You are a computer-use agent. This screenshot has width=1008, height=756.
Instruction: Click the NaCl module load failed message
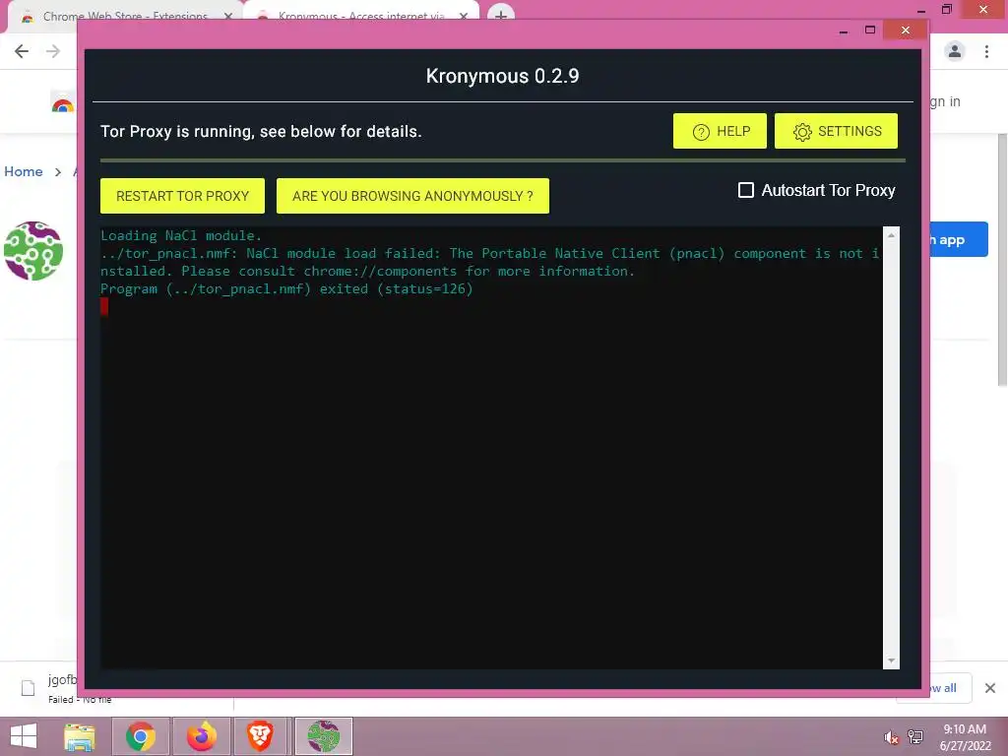coord(490,262)
